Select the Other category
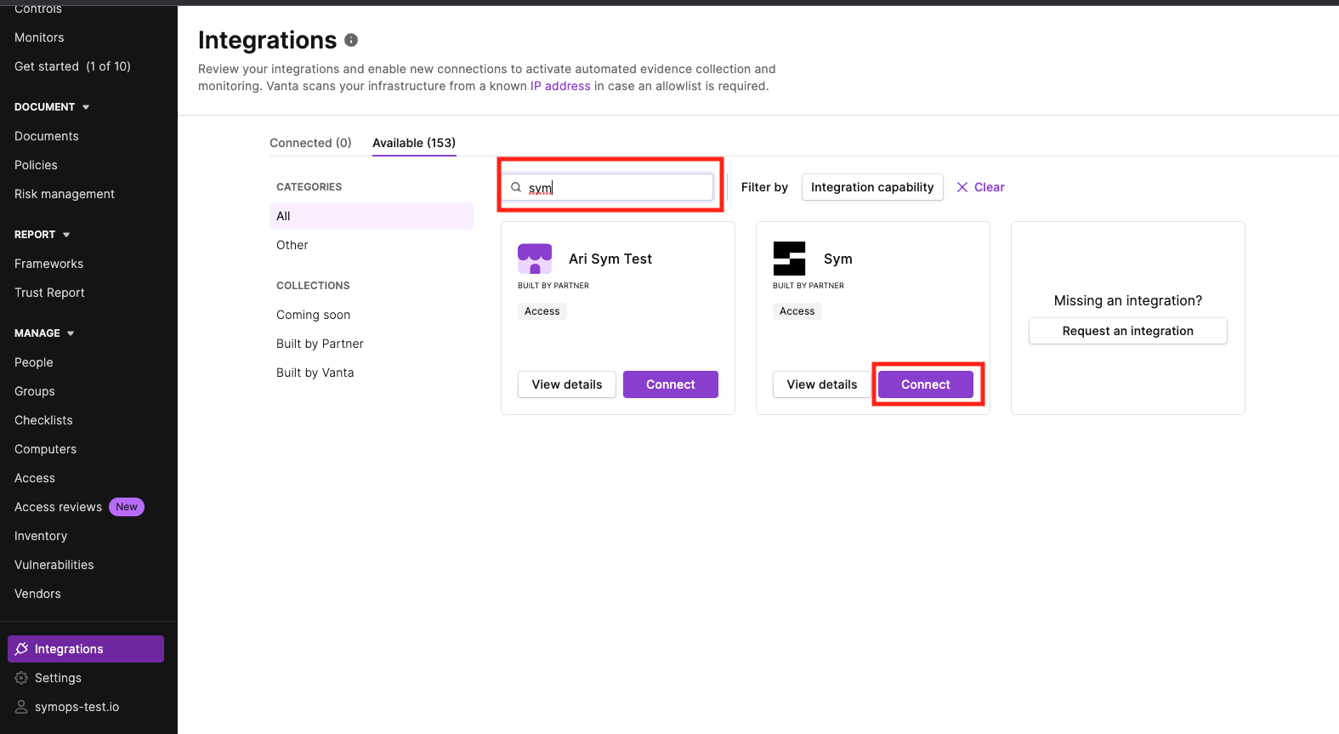This screenshot has height=734, width=1339. coord(292,245)
